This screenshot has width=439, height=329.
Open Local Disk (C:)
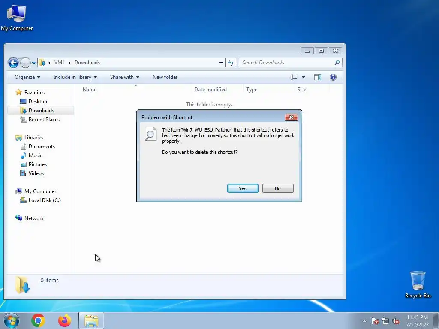pos(45,200)
